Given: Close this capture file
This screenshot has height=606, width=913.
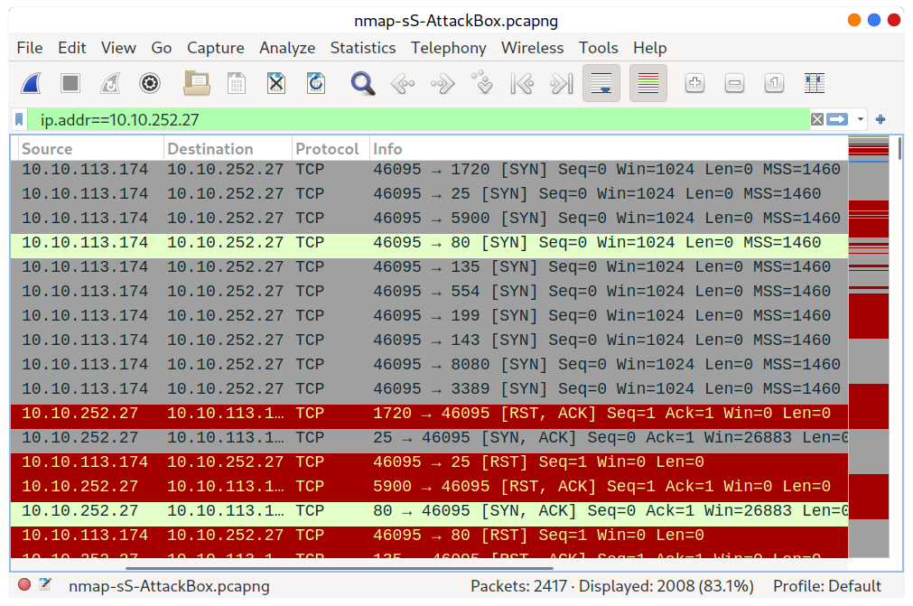Looking at the screenshot, I should pyautogui.click(x=276, y=83).
